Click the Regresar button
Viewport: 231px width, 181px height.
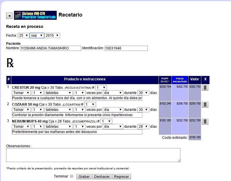122,177
